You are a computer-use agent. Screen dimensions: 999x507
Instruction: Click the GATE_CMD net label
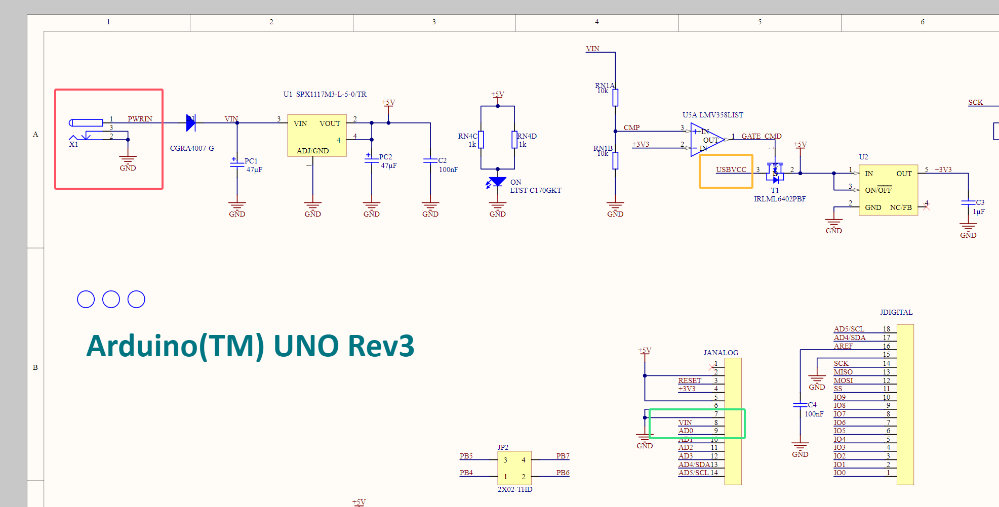[761, 136]
